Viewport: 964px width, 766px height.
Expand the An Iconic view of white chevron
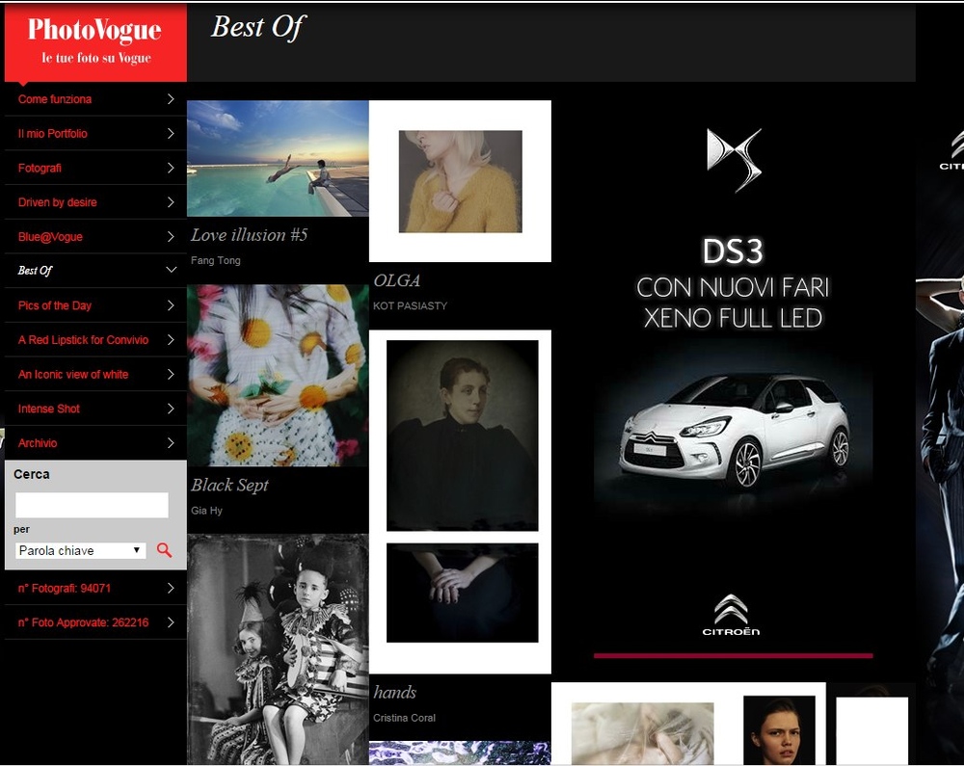(x=171, y=374)
